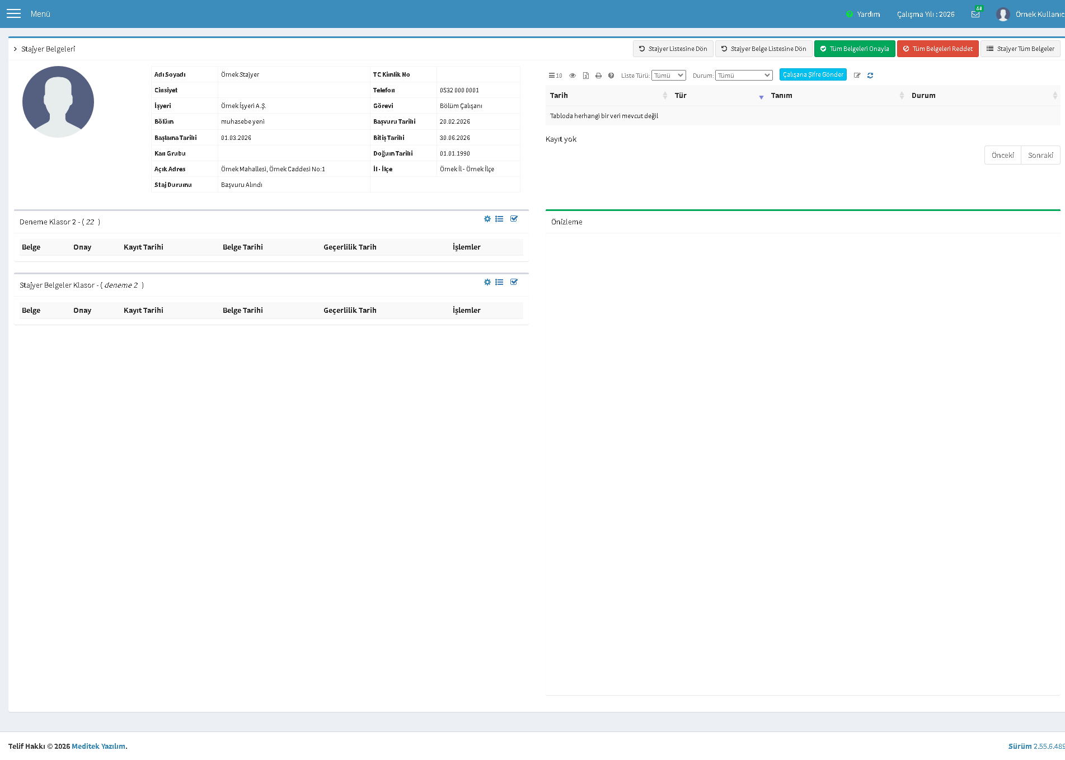Open the page length 10 rows icon
The image size is (1065, 760).
pos(555,76)
